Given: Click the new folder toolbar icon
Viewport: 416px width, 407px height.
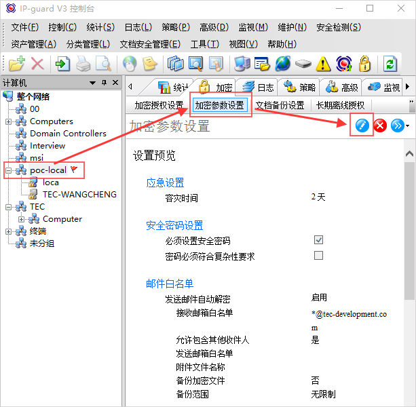Looking at the screenshot, I should pos(16,64).
